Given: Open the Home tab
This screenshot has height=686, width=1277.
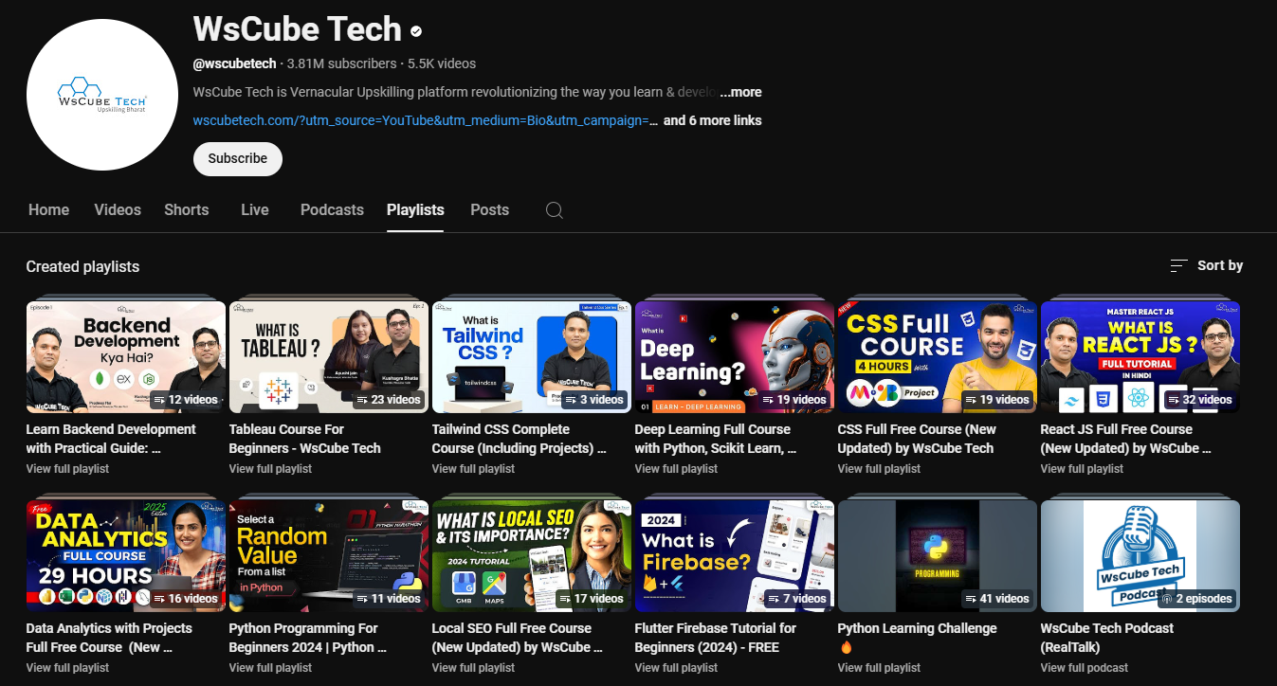Looking at the screenshot, I should point(48,210).
